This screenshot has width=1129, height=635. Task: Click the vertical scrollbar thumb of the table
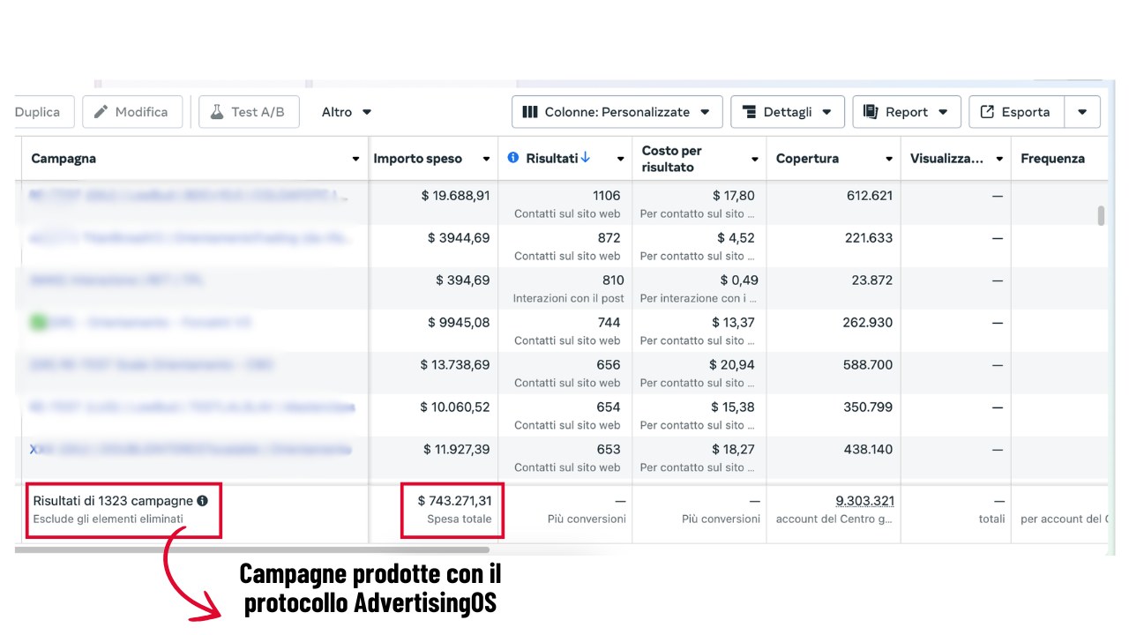tap(1101, 216)
